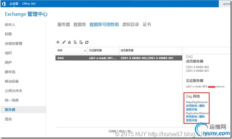
Task: Click the user account name in top right
Action: click(x=226, y=4)
